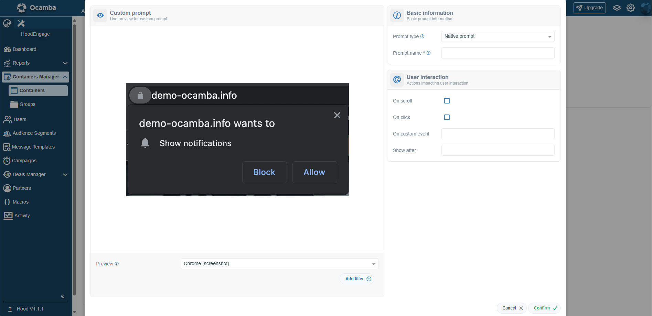This screenshot has height=316, width=652.
Task: Click the Reports chart icon
Action: pos(7,63)
